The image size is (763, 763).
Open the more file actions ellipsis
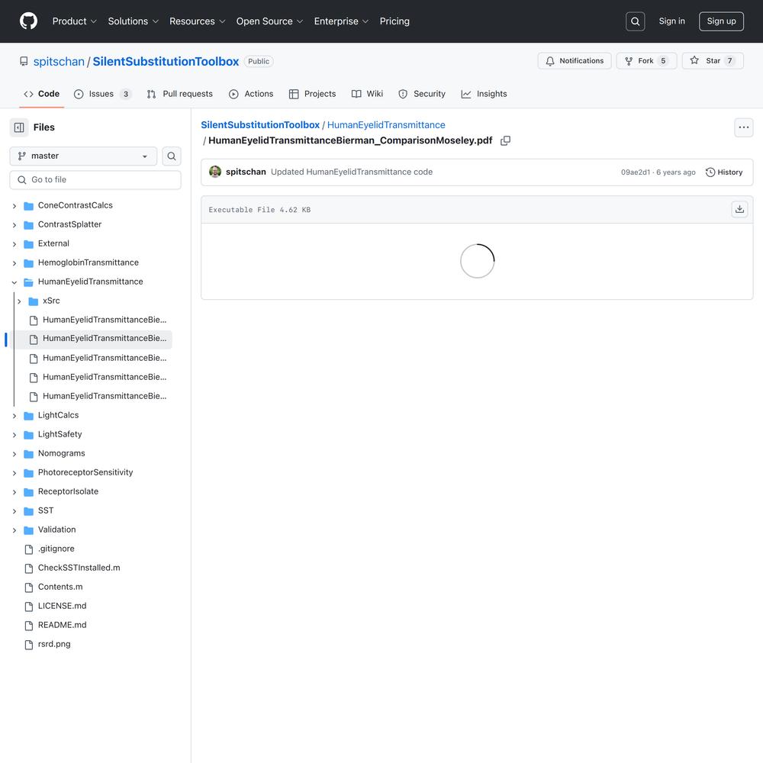click(743, 127)
